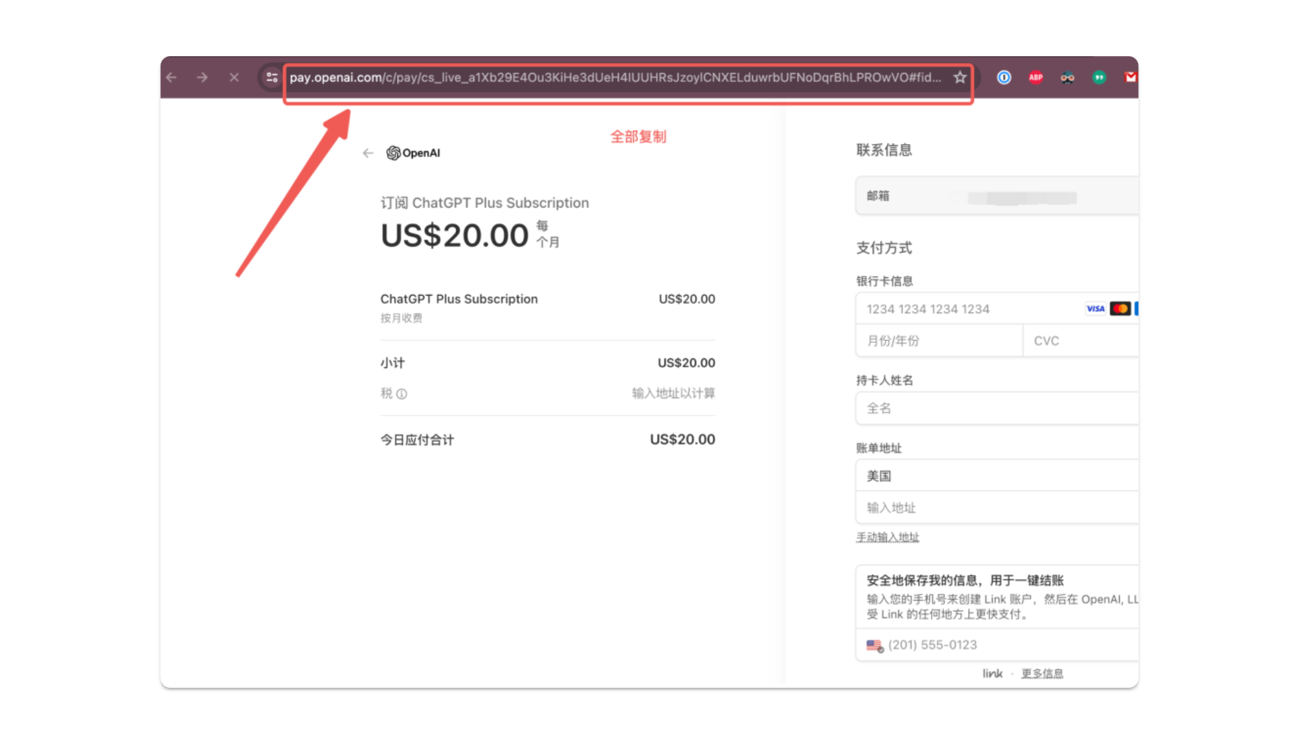Click the cardholder full name field
Viewport: 1299px width, 744px height.
995,409
